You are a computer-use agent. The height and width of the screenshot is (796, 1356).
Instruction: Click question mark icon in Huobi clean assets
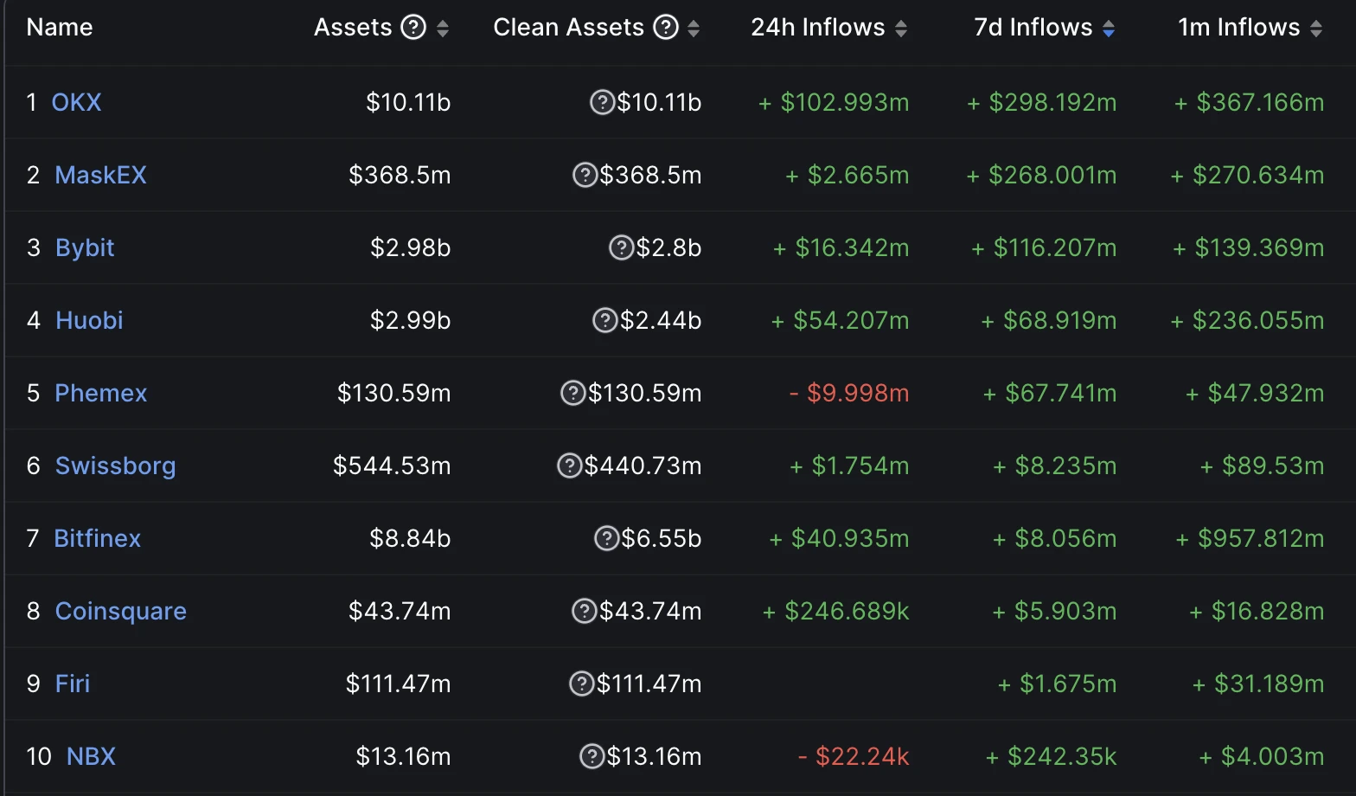point(604,321)
